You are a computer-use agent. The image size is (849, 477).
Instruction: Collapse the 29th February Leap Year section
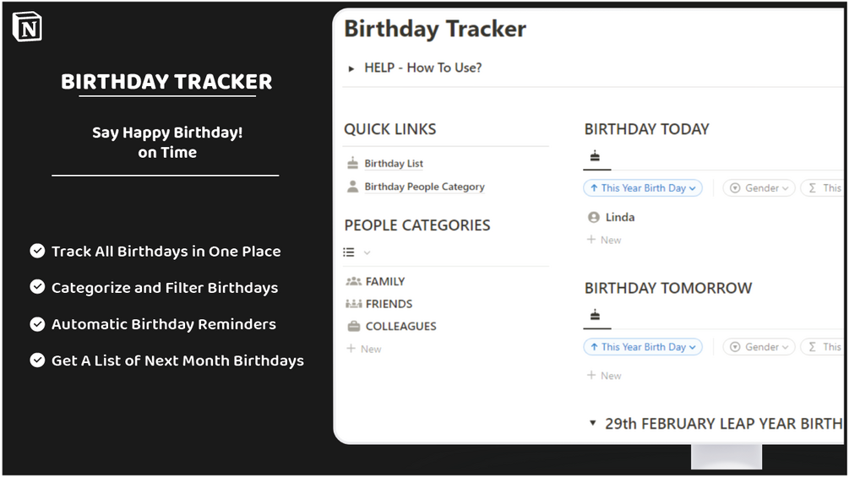[593, 423]
